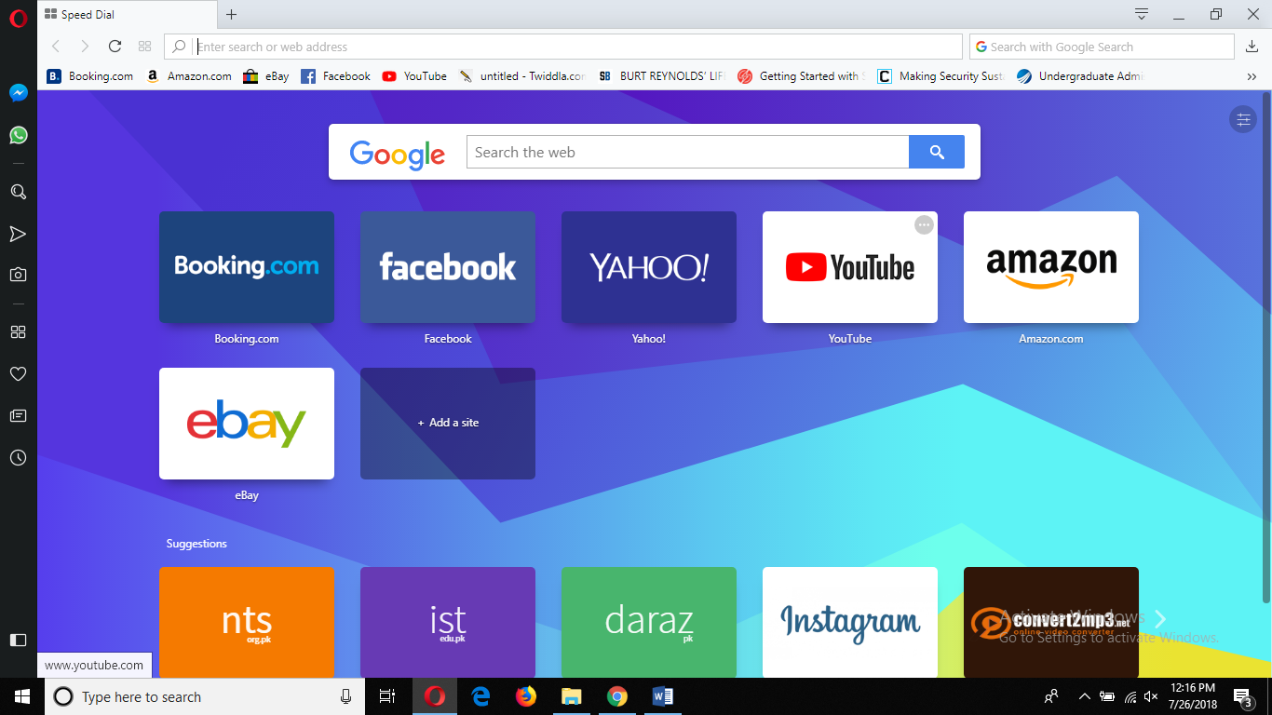Open WhatsApp from the sidebar
The height and width of the screenshot is (715, 1272).
tap(17, 135)
